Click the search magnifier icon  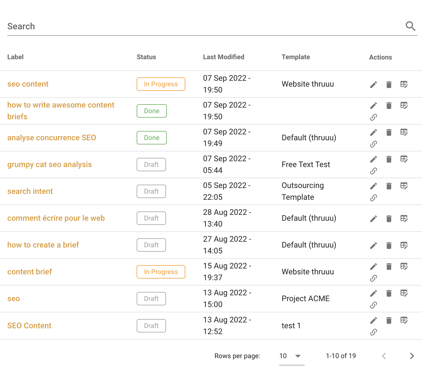410,26
